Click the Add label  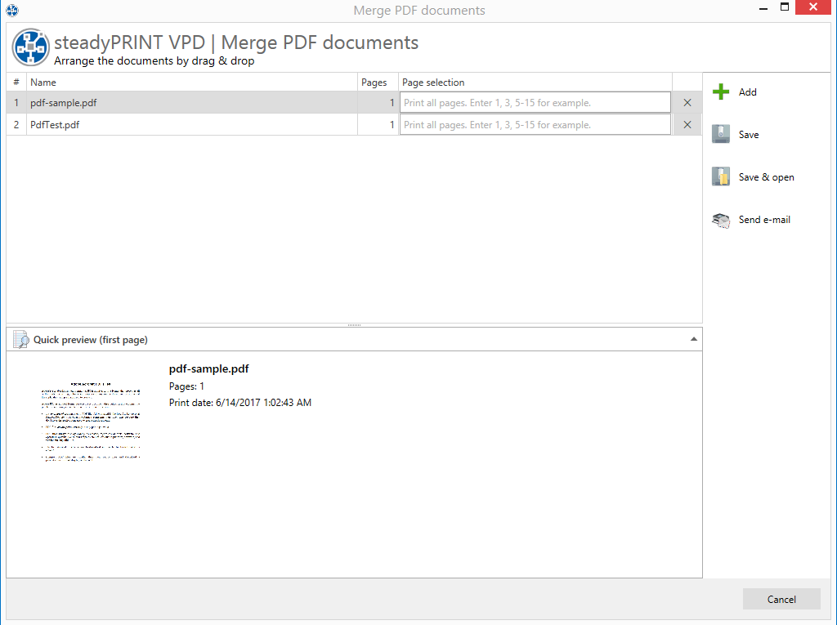point(747,92)
